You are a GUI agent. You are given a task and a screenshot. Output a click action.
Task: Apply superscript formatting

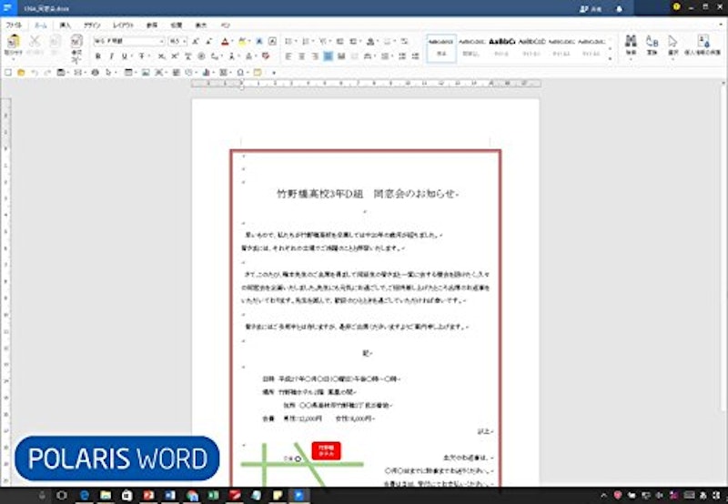pos(175,56)
